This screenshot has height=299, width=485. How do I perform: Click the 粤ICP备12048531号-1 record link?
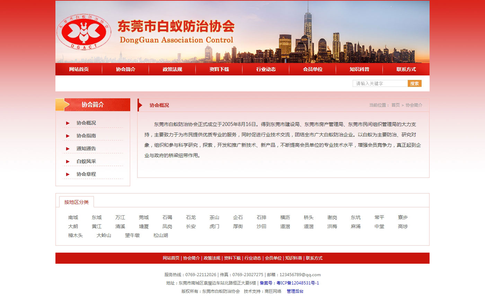(298, 283)
